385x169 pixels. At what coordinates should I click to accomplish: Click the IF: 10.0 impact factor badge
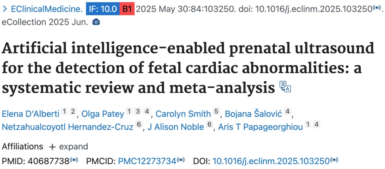pyautogui.click(x=103, y=9)
